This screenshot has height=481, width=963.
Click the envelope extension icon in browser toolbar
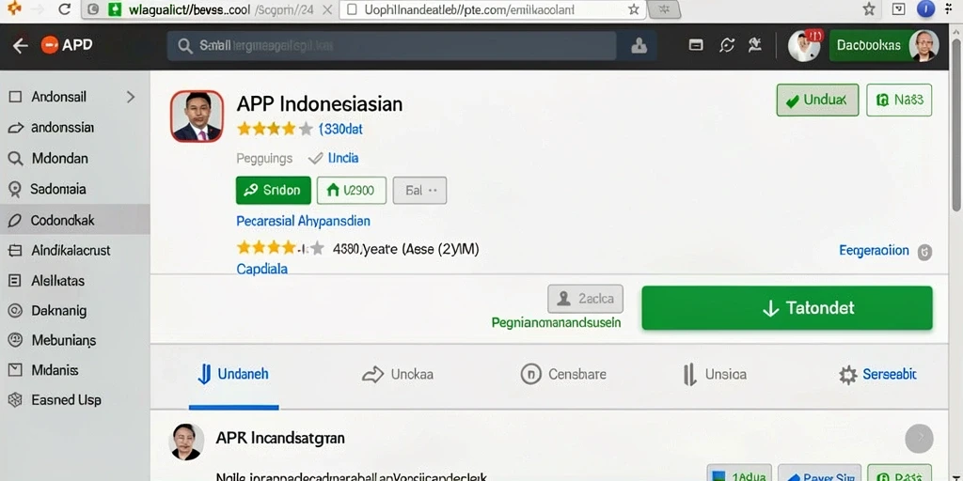coord(898,8)
